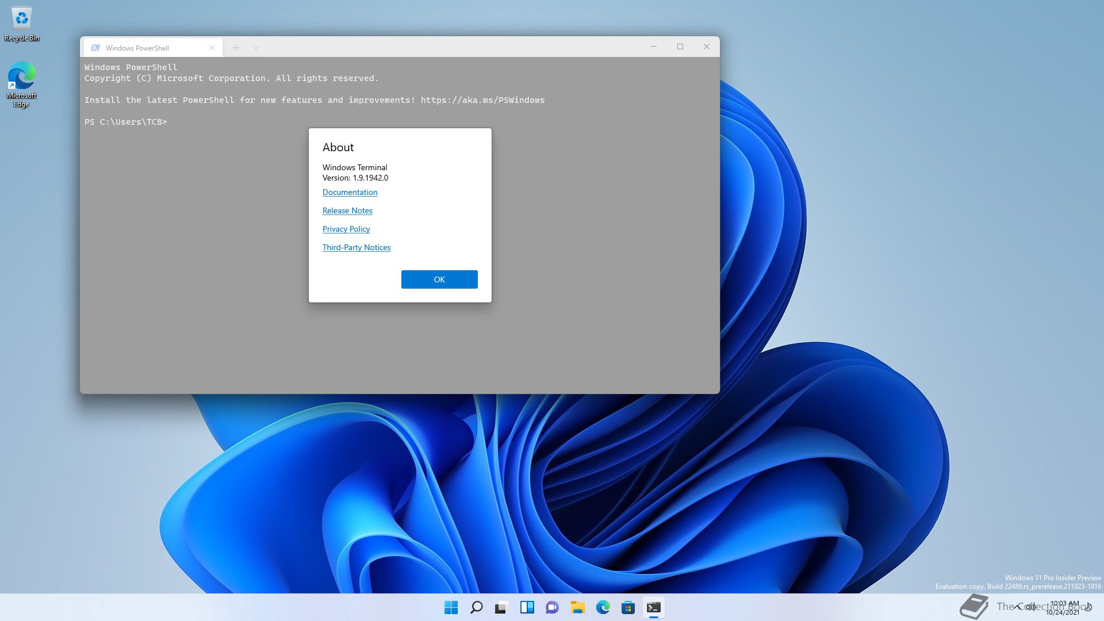Screen dimensions: 1104x621
Task: Open the Release Notes link
Action: pyautogui.click(x=347, y=210)
